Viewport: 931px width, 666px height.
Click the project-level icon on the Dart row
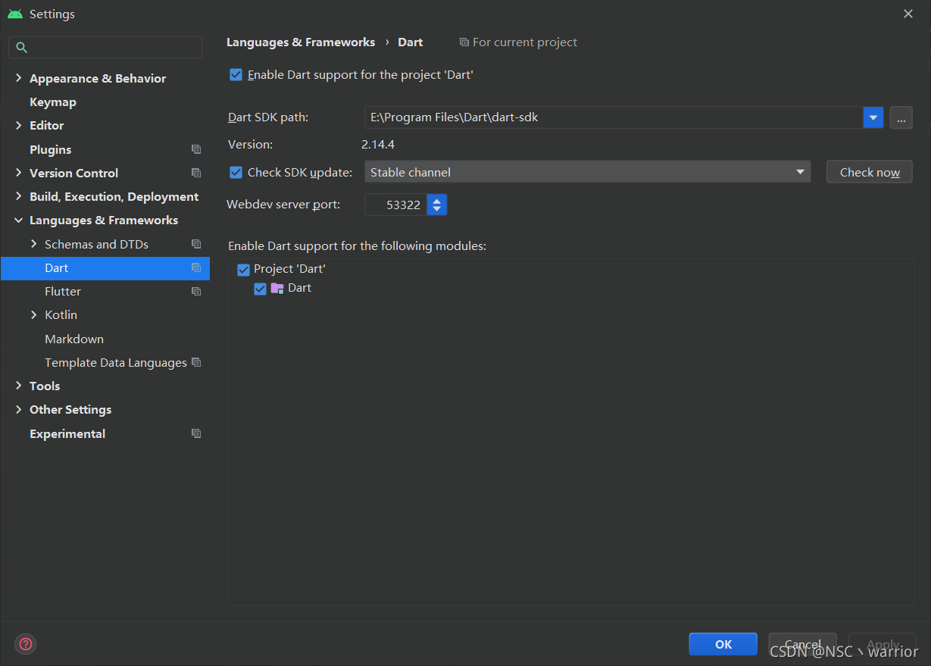pos(196,267)
